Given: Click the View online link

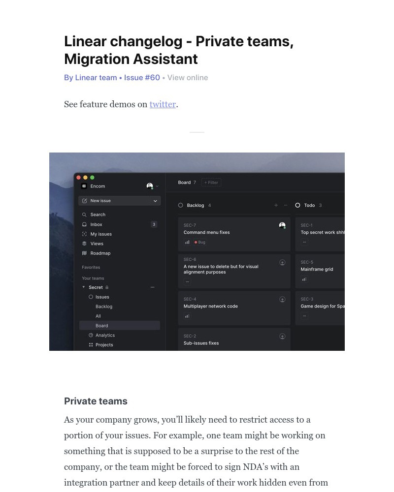Looking at the screenshot, I should click(188, 78).
